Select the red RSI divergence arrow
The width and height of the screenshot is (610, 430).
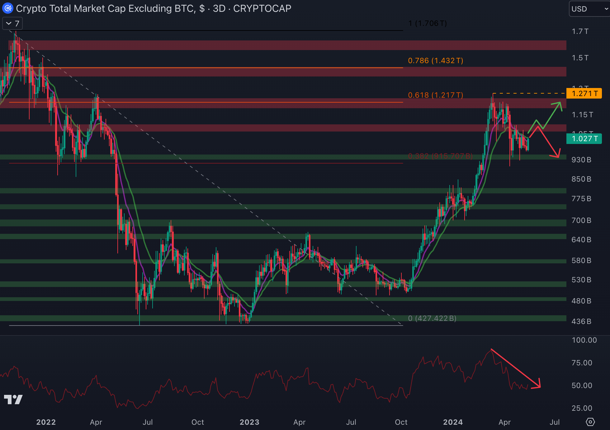[x=515, y=368]
